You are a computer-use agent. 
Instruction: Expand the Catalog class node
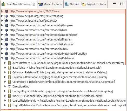pyautogui.click(x=5, y=72)
